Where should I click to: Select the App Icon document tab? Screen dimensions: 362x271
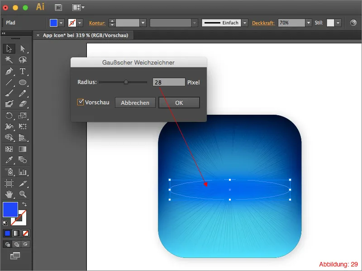86,35
